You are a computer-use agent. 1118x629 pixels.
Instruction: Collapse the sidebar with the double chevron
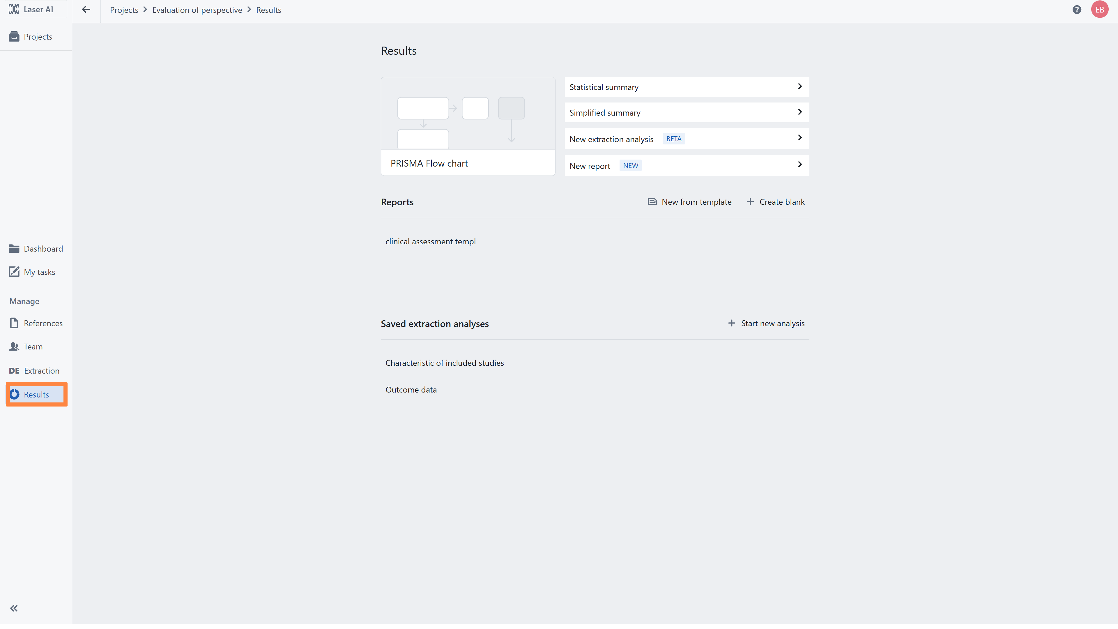14,608
